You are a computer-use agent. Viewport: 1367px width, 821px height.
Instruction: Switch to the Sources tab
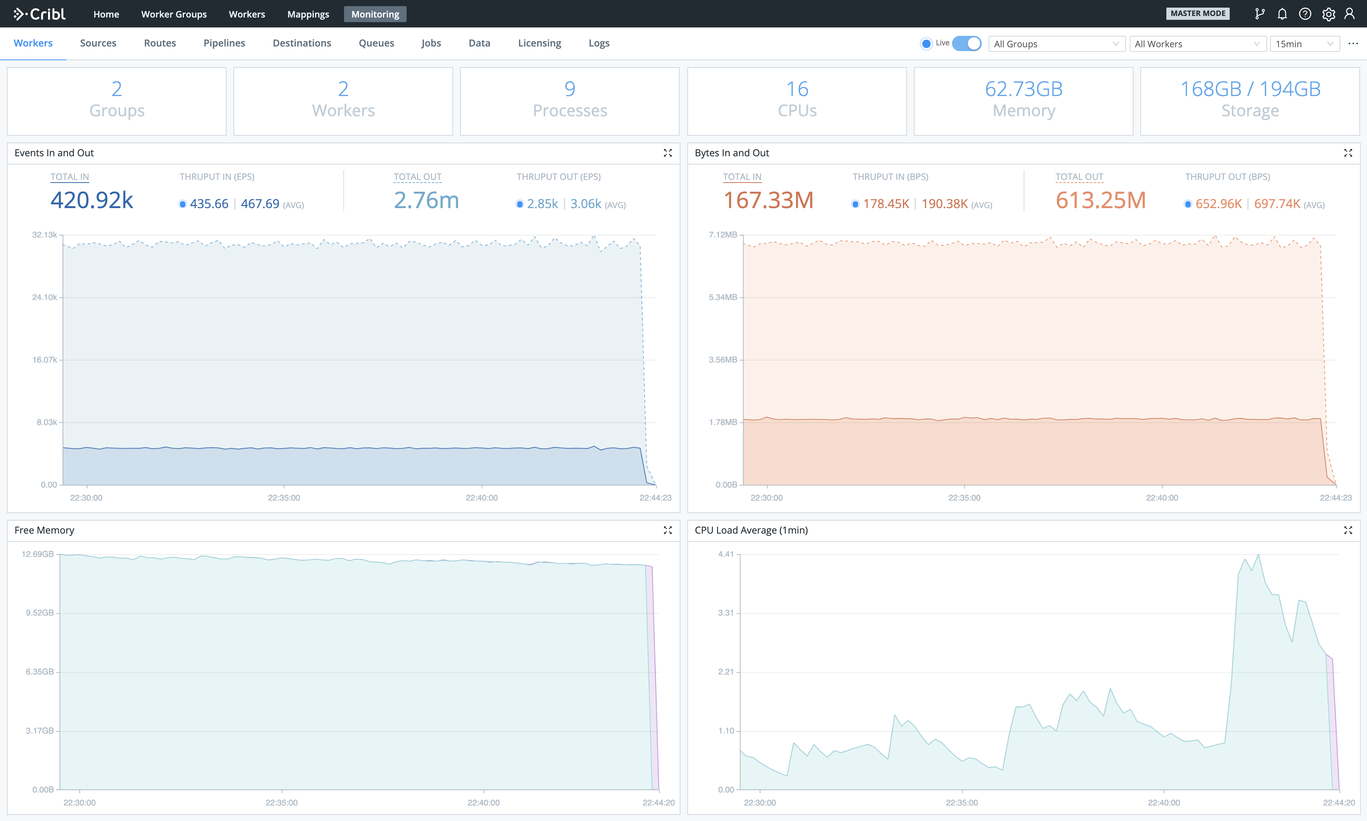[98, 43]
